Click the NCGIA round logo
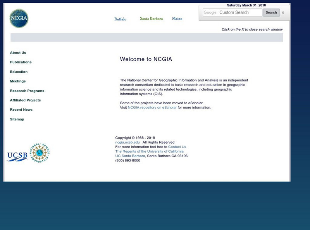The image size is (310, 230). tap(19, 18)
